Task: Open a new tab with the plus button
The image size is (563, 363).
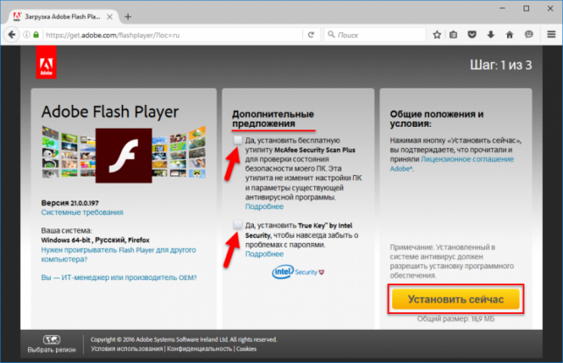Action: (128, 17)
